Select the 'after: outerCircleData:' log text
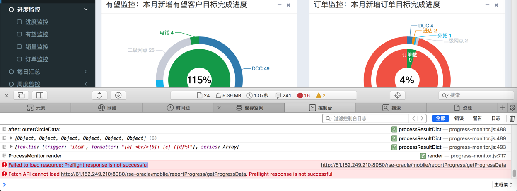 (x=34, y=129)
